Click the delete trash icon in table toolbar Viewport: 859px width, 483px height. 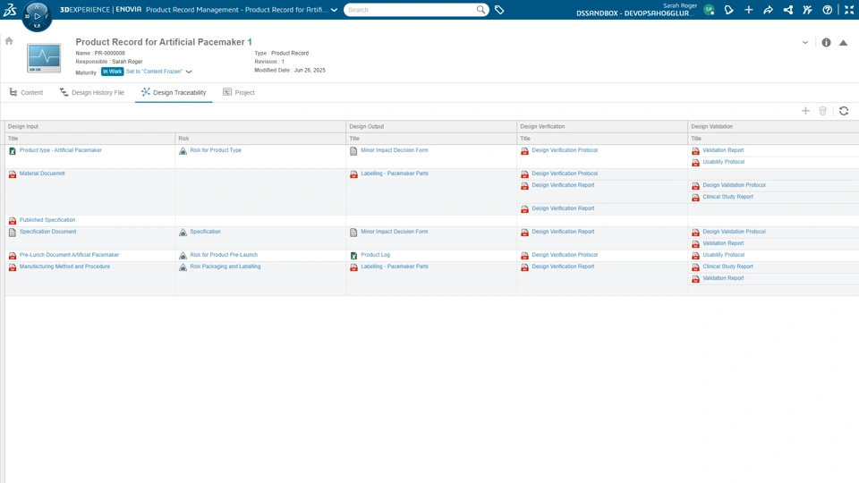pyautogui.click(x=823, y=111)
